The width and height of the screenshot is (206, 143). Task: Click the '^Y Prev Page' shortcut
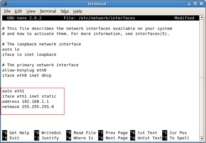pyautogui.click(x=113, y=133)
